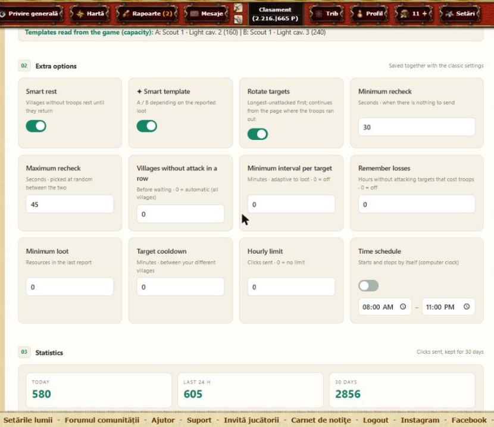Open Rapoarte (2) reports

[x=147, y=14]
